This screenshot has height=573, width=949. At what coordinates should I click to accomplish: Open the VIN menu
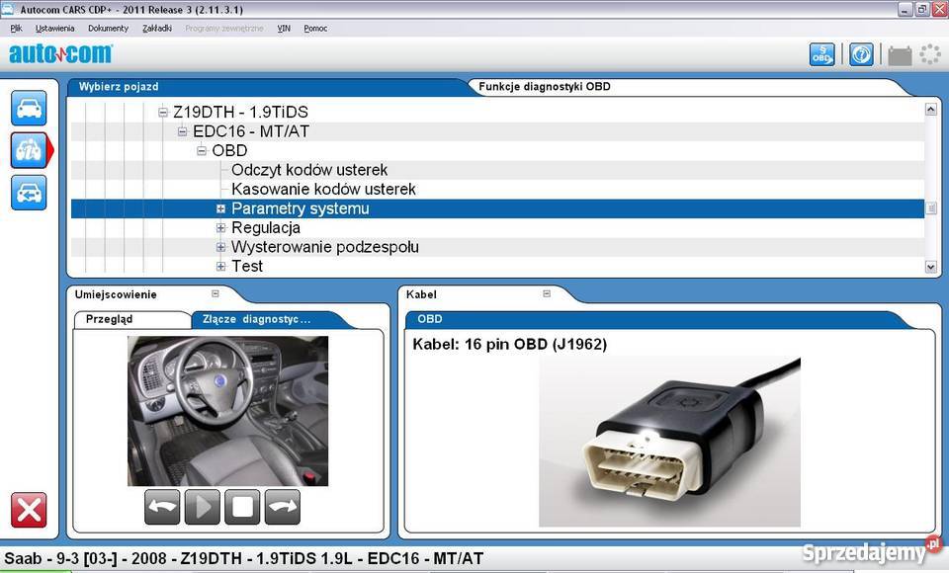point(284,28)
